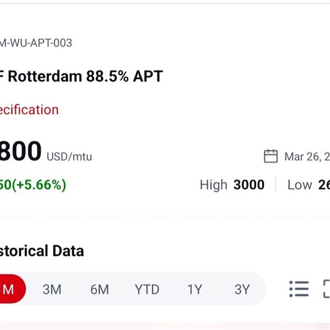Click the product code ending APT-003

pyautogui.click(x=36, y=42)
